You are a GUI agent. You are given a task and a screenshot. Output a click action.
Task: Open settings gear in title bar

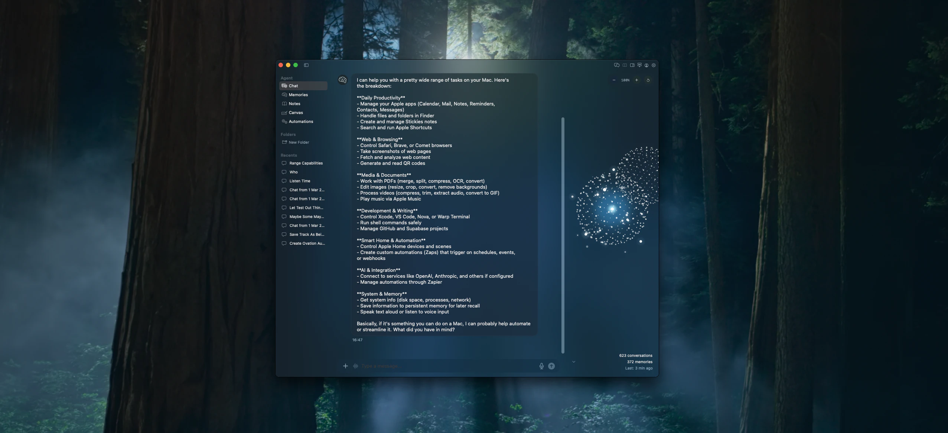[654, 65]
